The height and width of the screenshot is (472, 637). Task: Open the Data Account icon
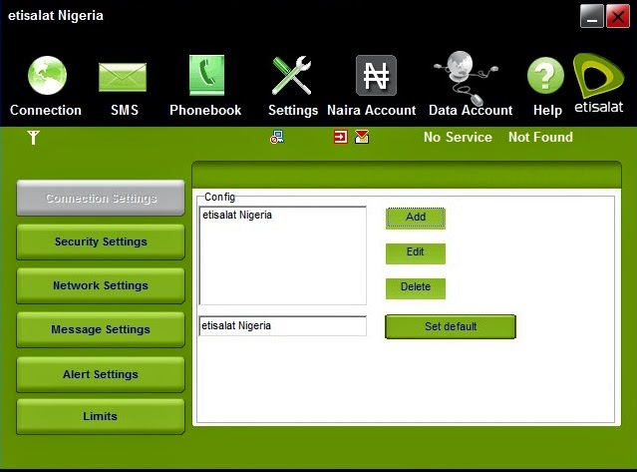tap(466, 77)
